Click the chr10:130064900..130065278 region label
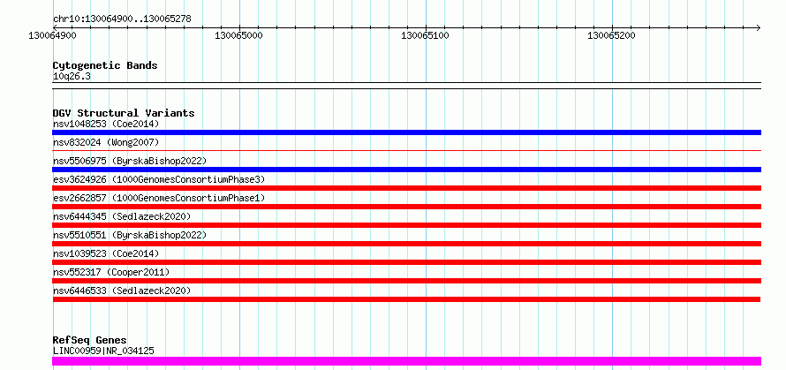786x370 pixels. pyautogui.click(x=122, y=19)
